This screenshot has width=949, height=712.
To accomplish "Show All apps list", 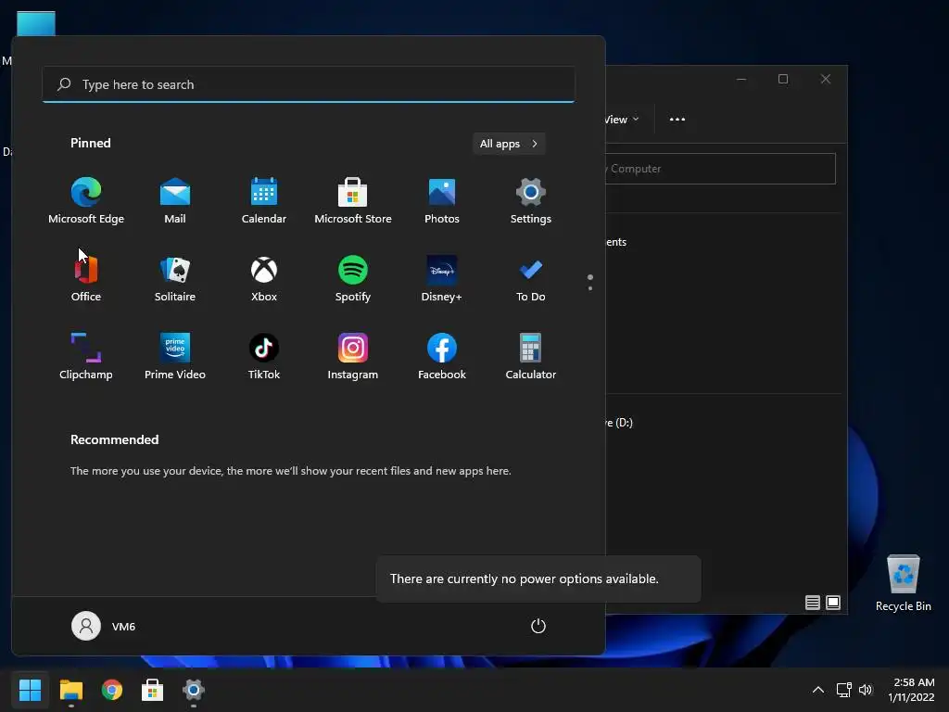I will point(509,144).
